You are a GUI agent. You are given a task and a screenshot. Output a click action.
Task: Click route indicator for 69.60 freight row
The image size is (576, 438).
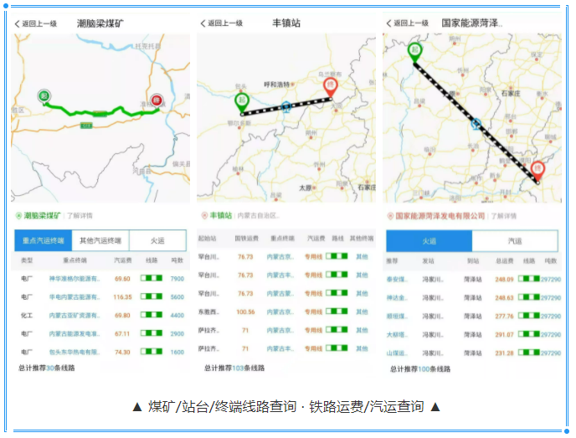click(x=152, y=279)
